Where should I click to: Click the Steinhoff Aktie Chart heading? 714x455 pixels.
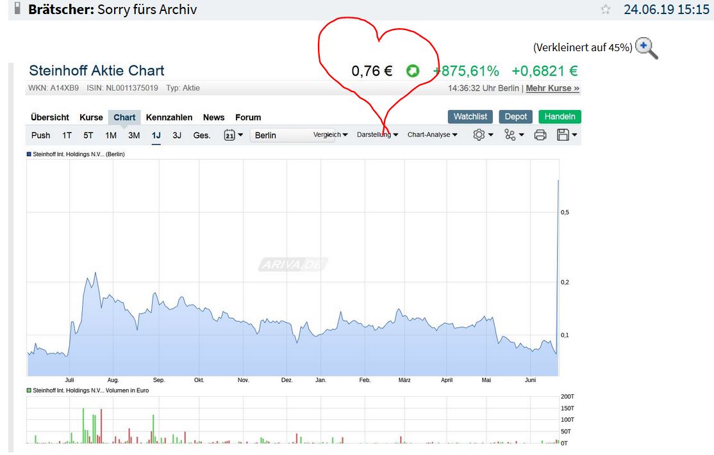tap(97, 70)
